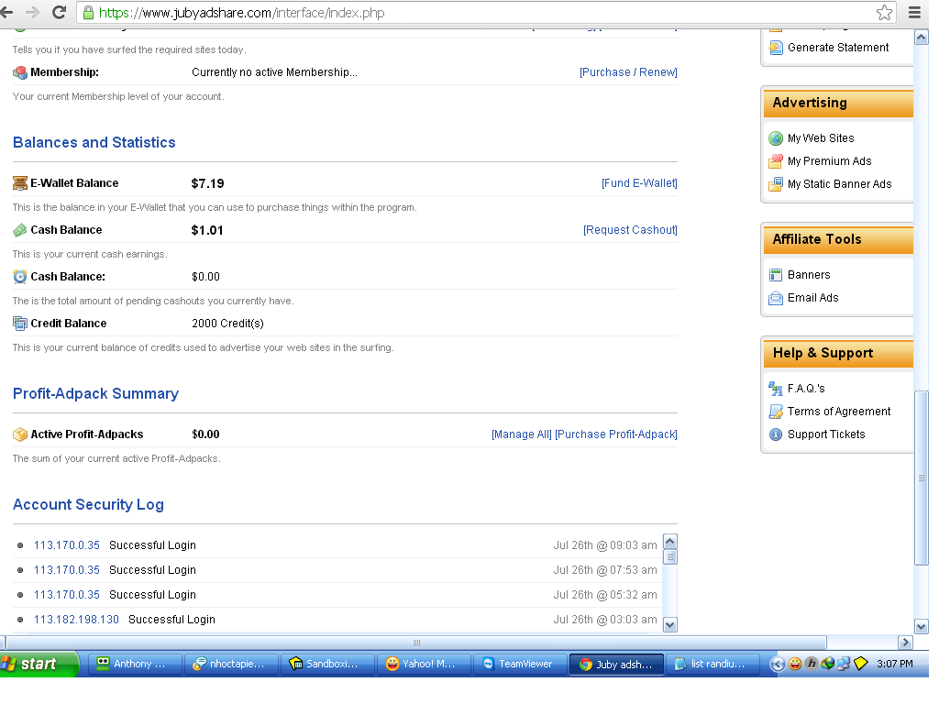Click the green Cash Balance money icon
The image size is (939, 704).
point(20,230)
